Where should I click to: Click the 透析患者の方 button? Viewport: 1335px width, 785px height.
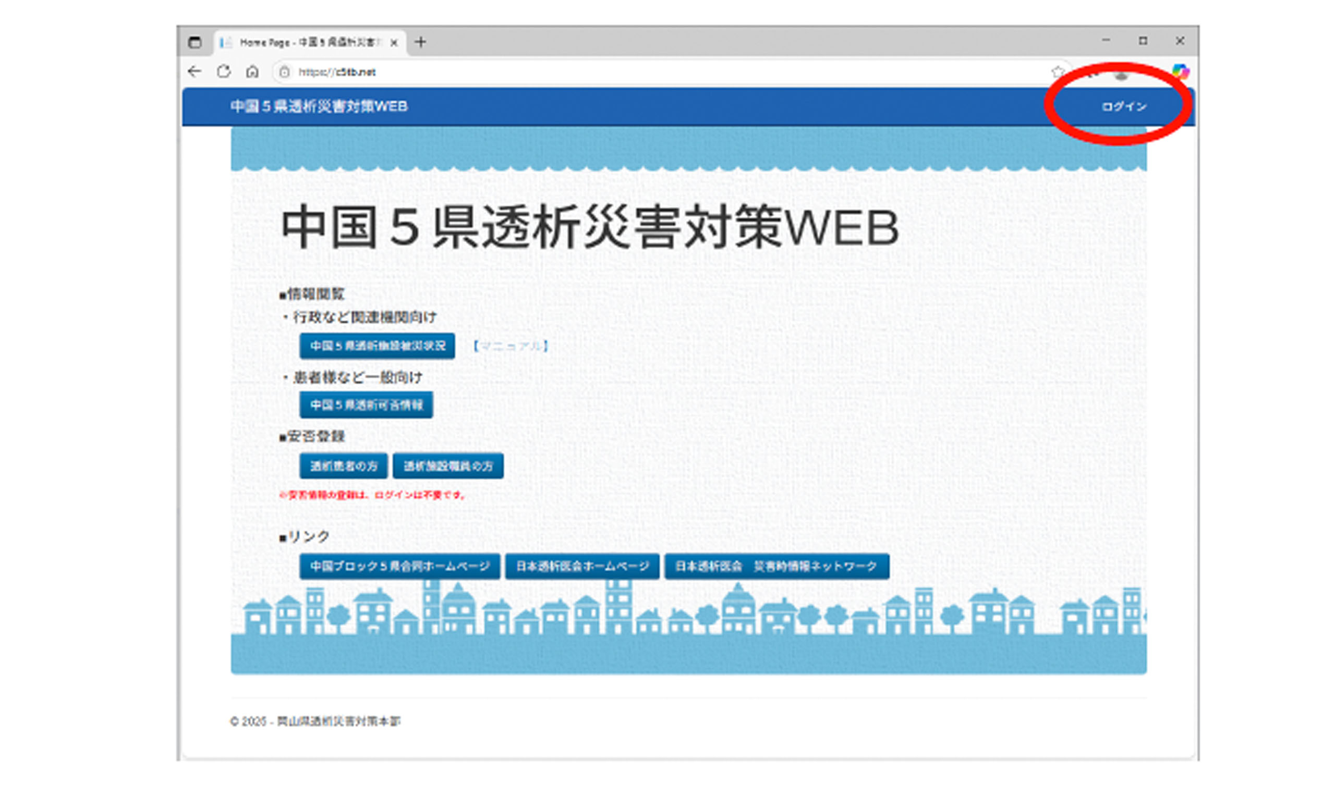[343, 466]
